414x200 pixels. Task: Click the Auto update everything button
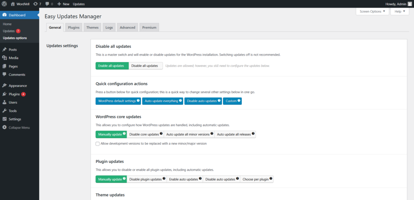click(x=163, y=101)
